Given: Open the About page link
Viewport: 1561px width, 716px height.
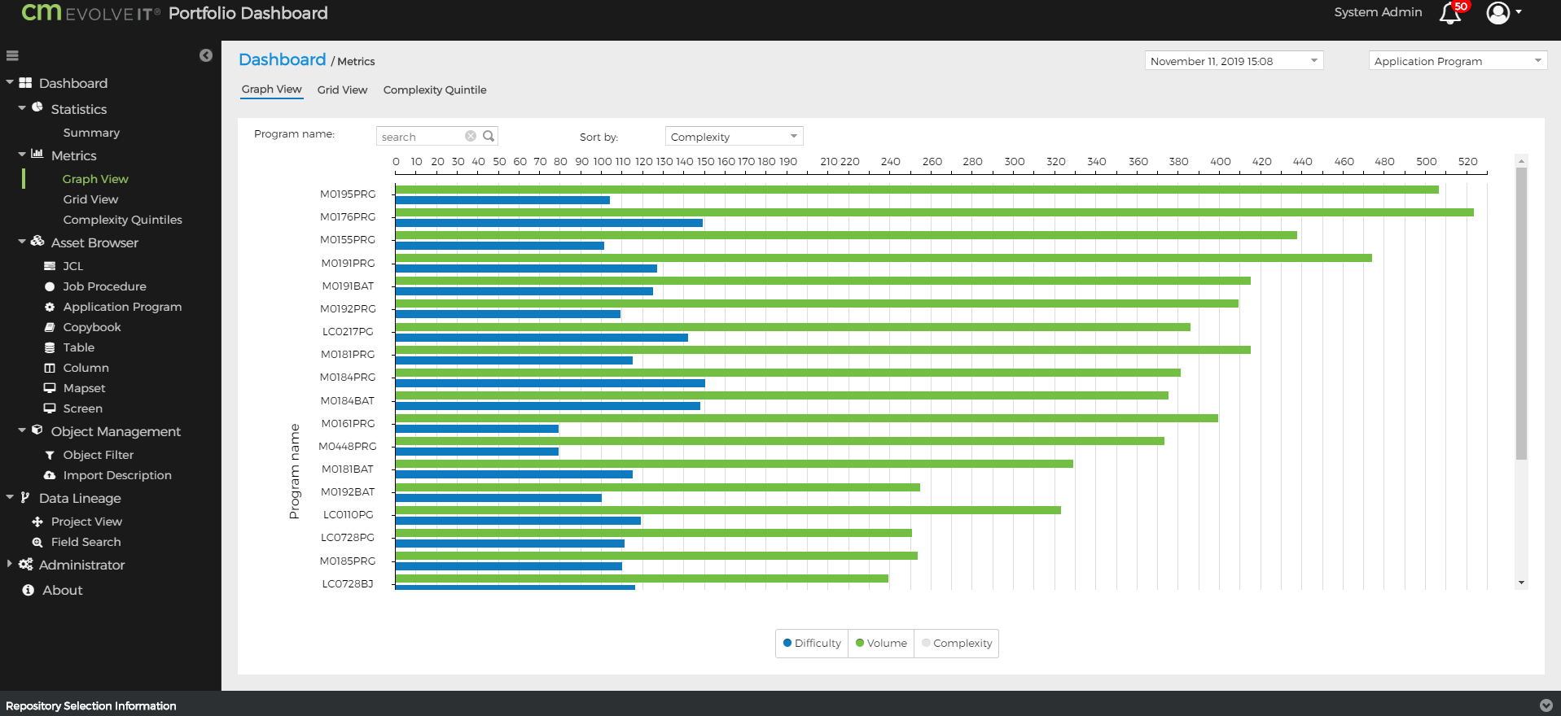Looking at the screenshot, I should (63, 590).
